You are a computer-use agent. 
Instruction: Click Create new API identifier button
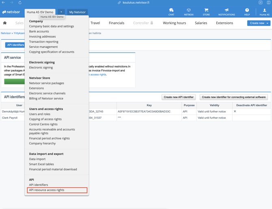(x=179, y=97)
